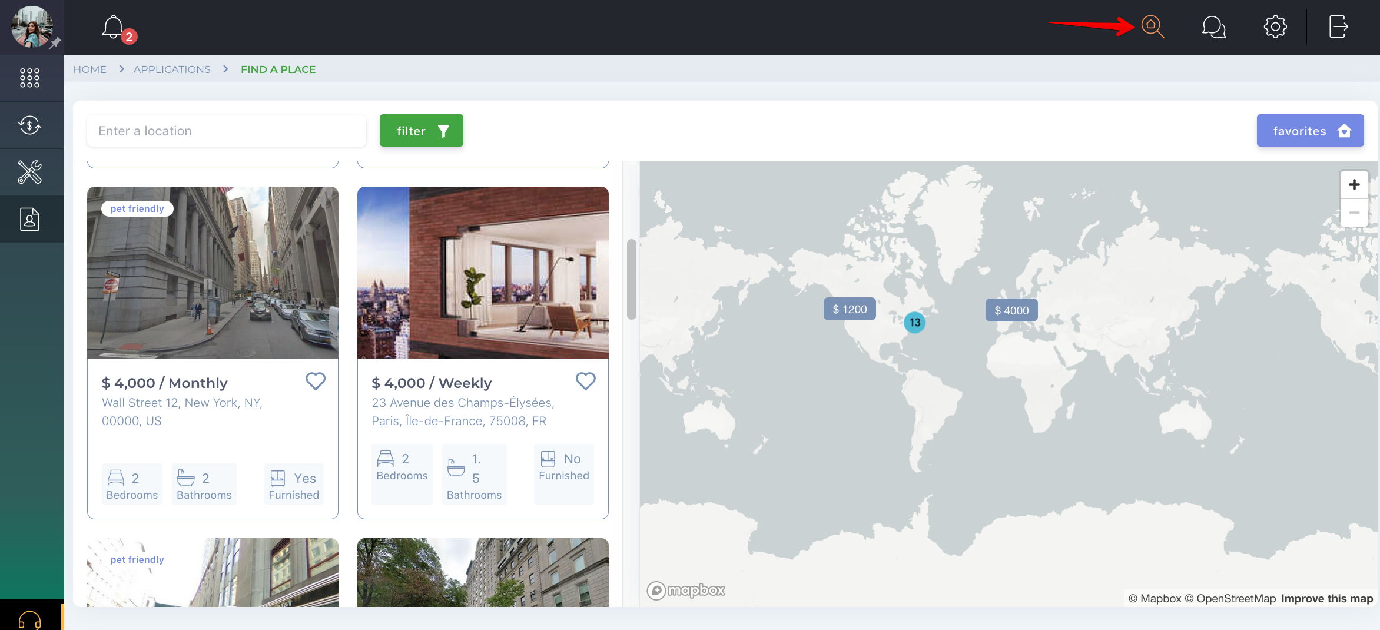The height and width of the screenshot is (630, 1380).
Task: Click 2 Bedrooms on the Weekly listing
Action: (402, 475)
